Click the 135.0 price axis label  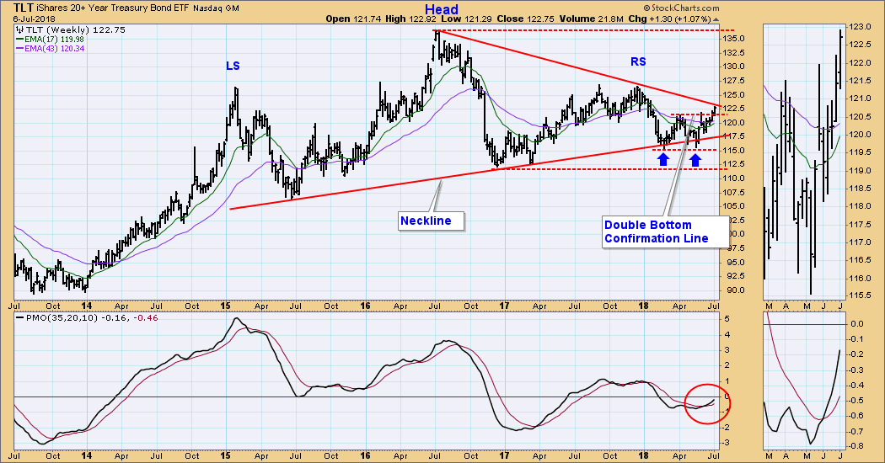pos(734,39)
